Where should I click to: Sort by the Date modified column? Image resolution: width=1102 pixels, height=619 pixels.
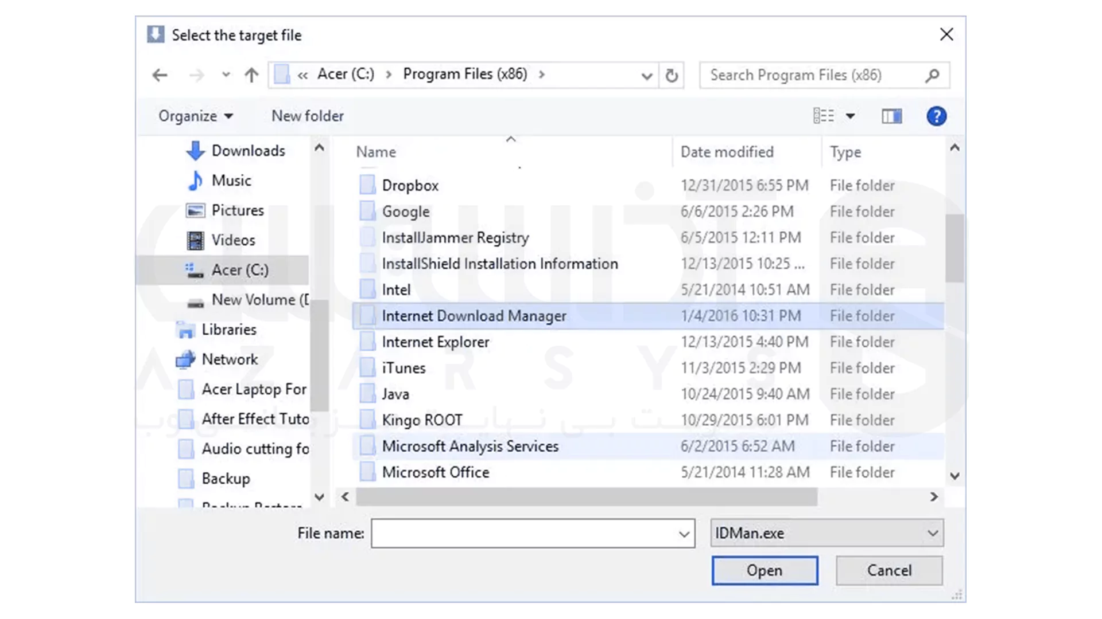[727, 152]
